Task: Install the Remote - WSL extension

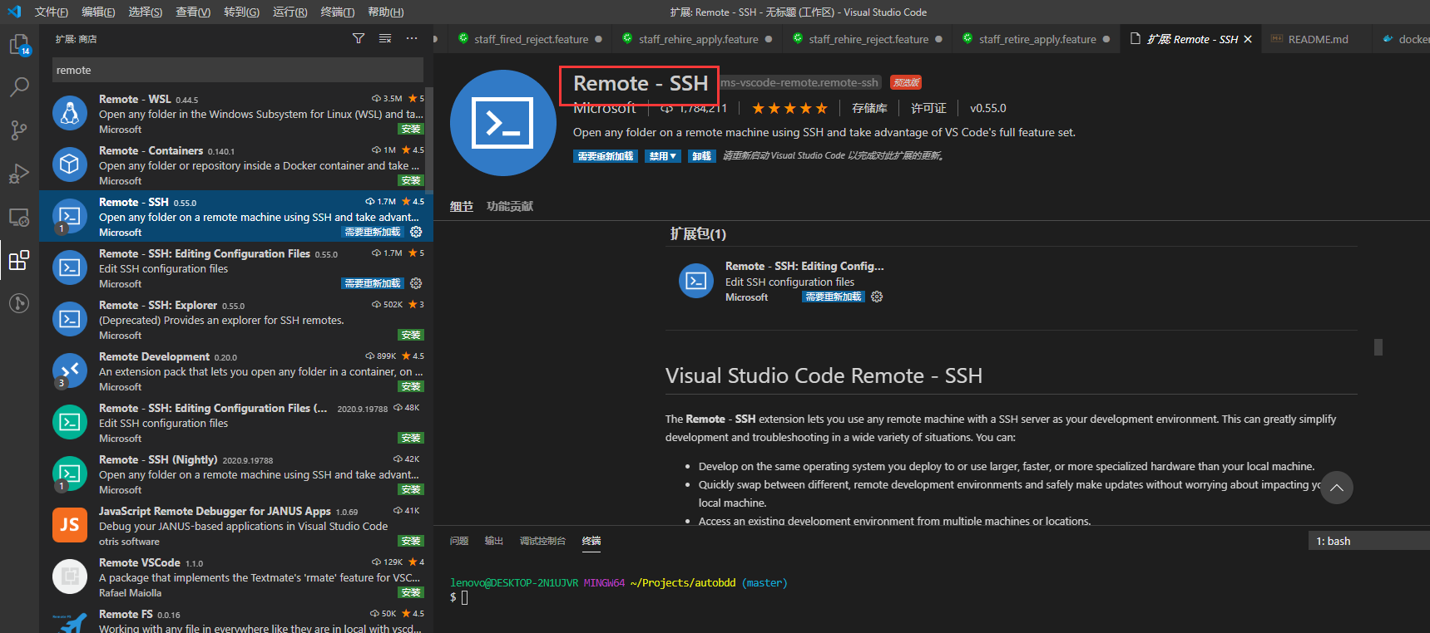Action: pos(411,129)
